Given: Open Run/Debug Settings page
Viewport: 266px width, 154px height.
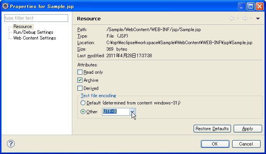Looking at the screenshot, I should coord(33,32).
